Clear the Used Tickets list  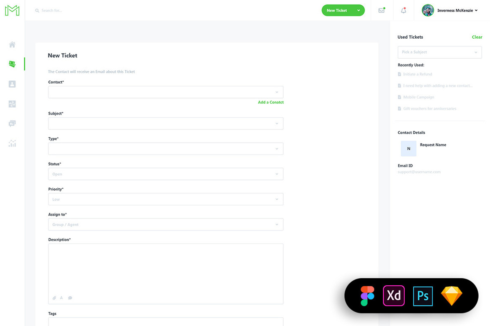(x=477, y=37)
